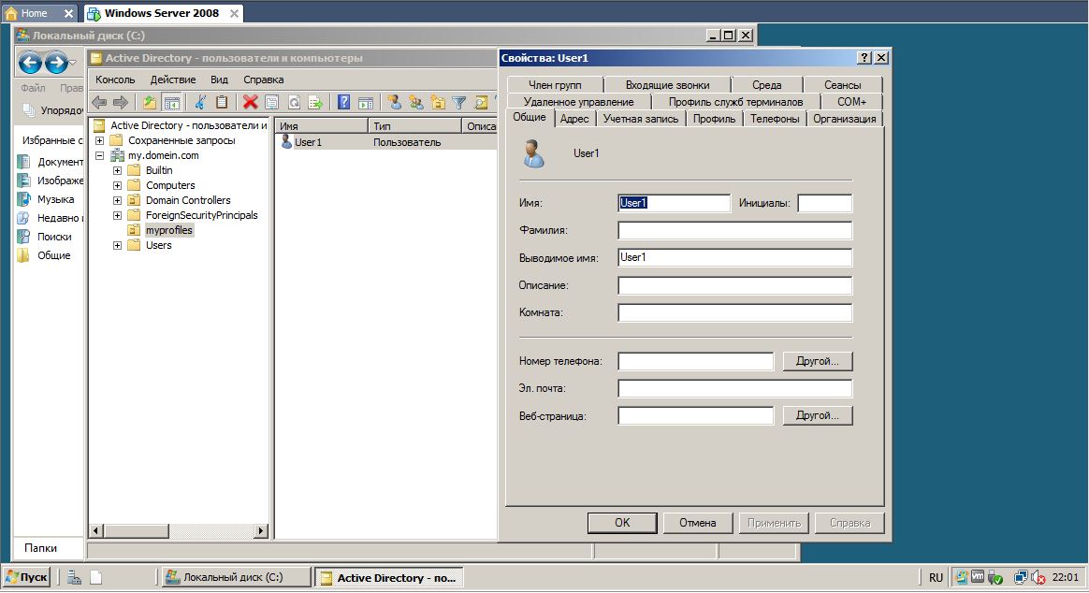Open the Профиль служб терминалов tab
This screenshot has width=1089, height=593.
pos(735,101)
